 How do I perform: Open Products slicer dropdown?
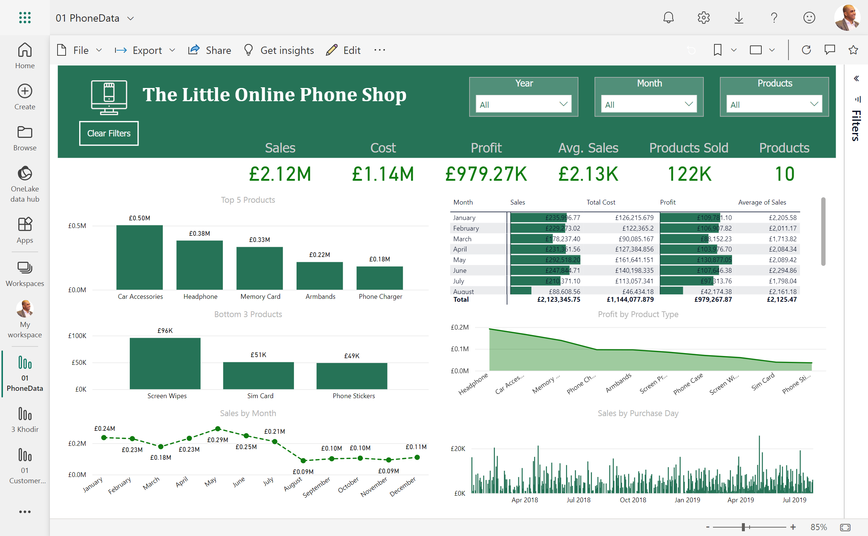[x=774, y=104]
